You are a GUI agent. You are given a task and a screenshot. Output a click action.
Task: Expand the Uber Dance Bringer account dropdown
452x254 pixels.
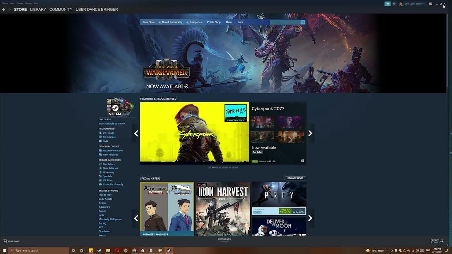[415, 4]
